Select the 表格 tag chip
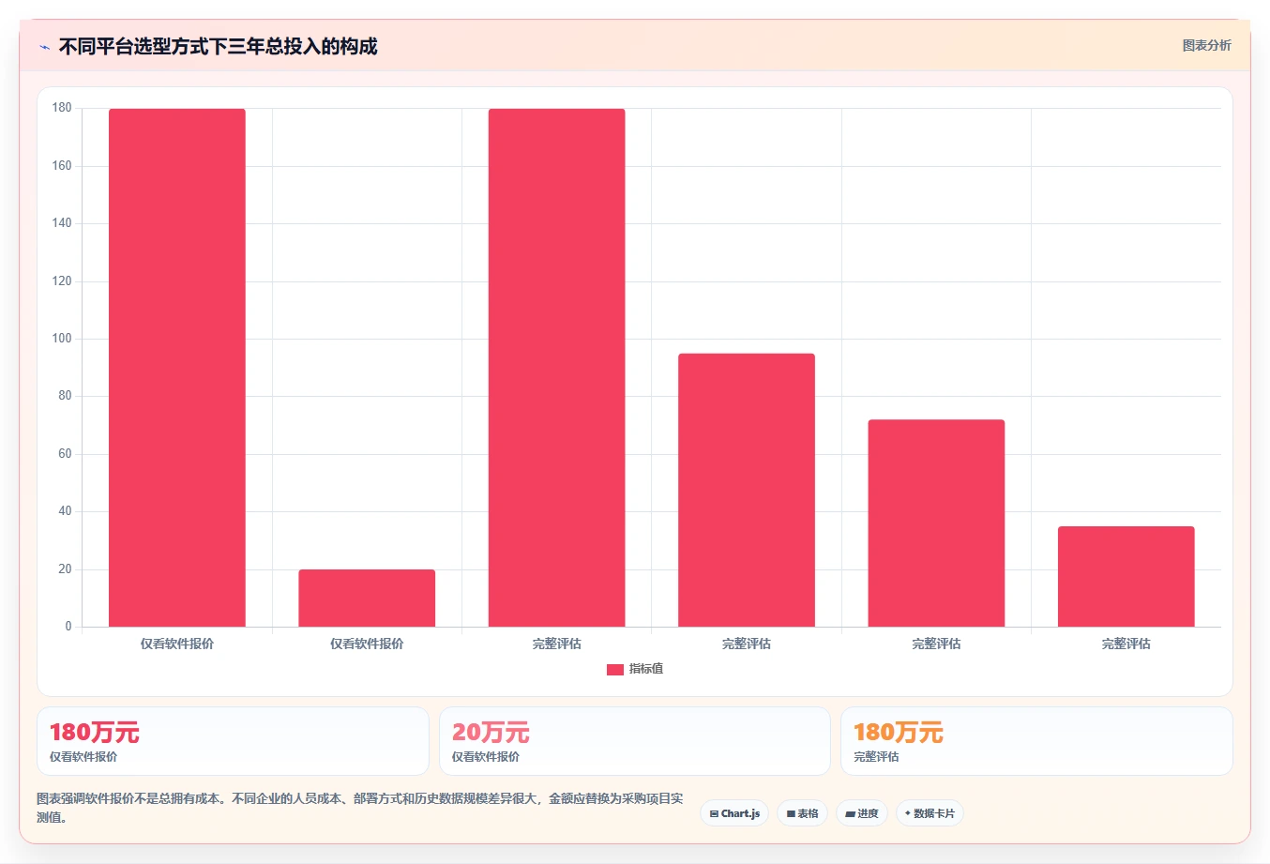1270x864 pixels. [802, 813]
